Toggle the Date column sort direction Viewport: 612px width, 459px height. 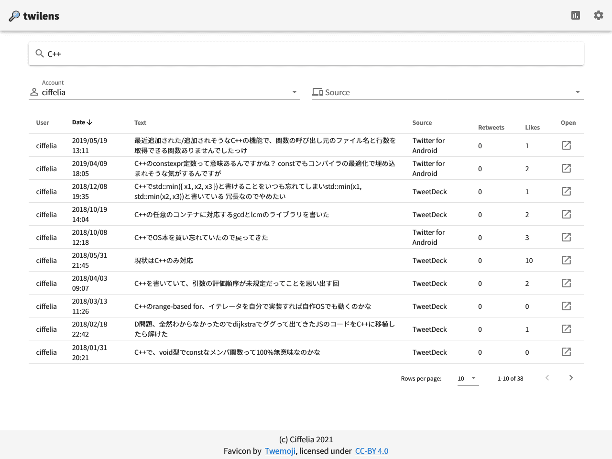81,122
